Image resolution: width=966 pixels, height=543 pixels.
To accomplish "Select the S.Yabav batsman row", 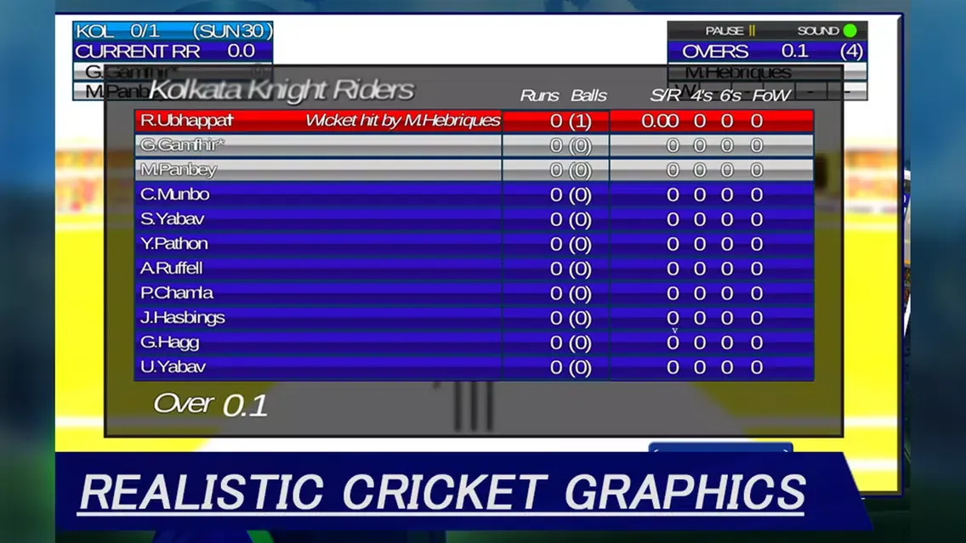I will coord(474,219).
